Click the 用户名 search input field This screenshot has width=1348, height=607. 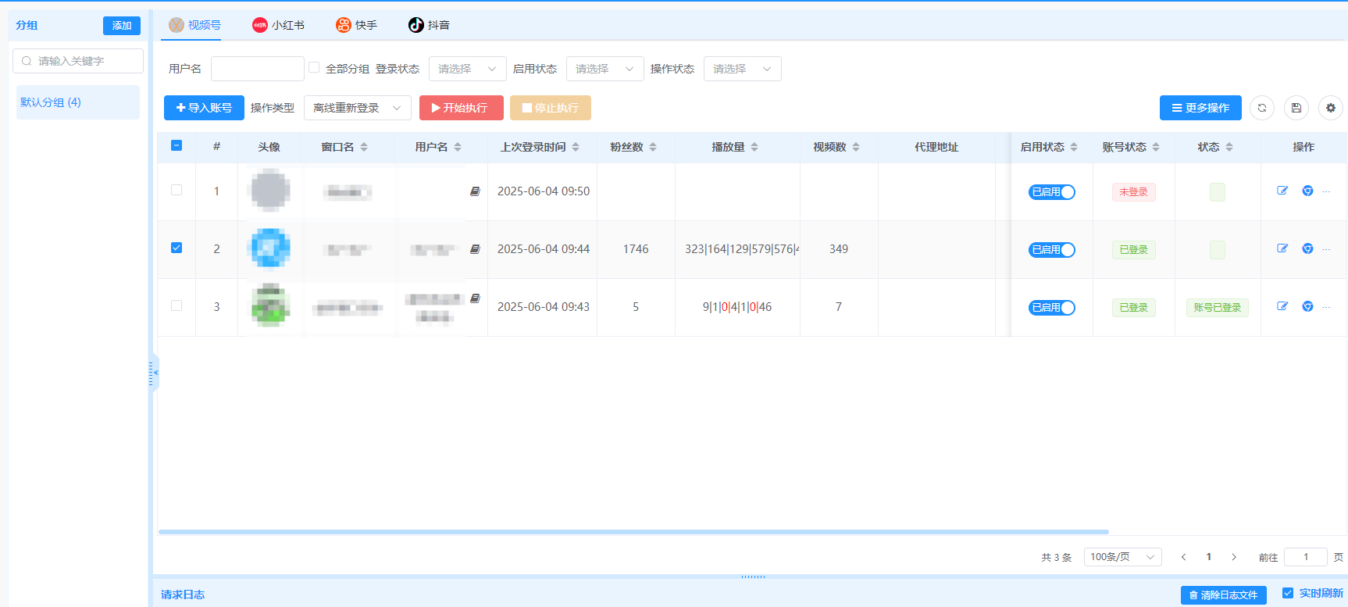point(258,69)
